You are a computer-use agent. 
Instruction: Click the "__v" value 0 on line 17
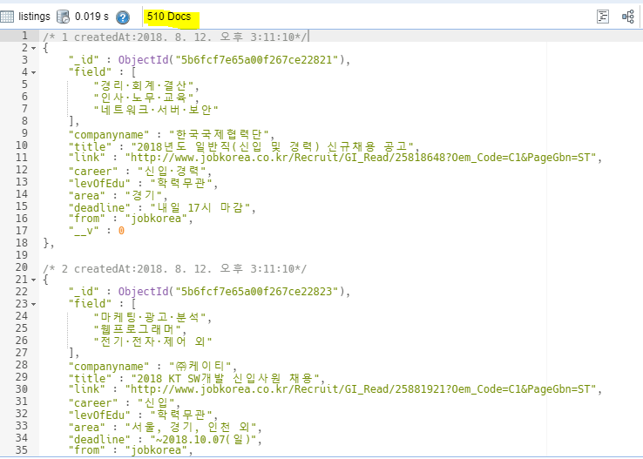tap(121, 230)
